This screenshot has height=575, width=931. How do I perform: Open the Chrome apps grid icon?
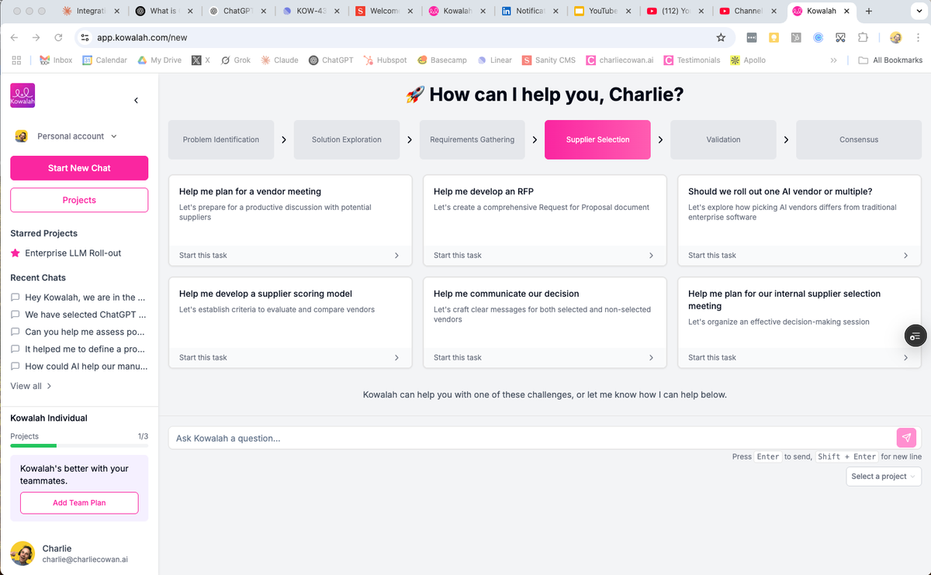[x=16, y=60]
